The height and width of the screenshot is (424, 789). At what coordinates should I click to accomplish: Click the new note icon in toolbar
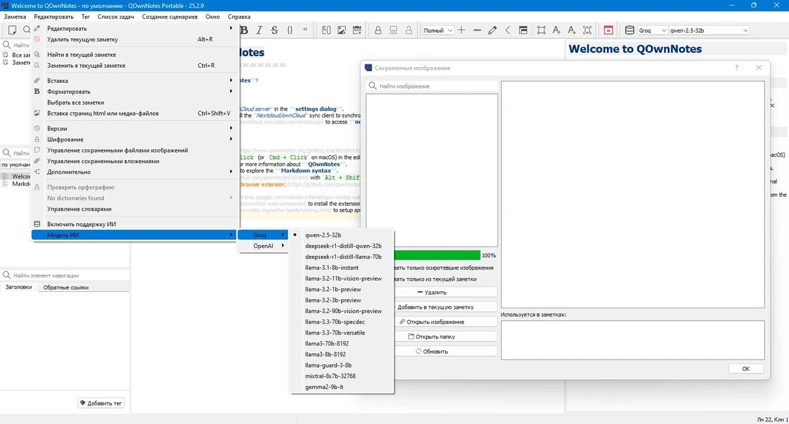pos(12,30)
